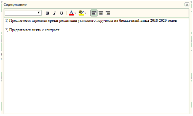Align text to the left
Screen dimensions: 193x116
pyautogui.click(x=94, y=13)
